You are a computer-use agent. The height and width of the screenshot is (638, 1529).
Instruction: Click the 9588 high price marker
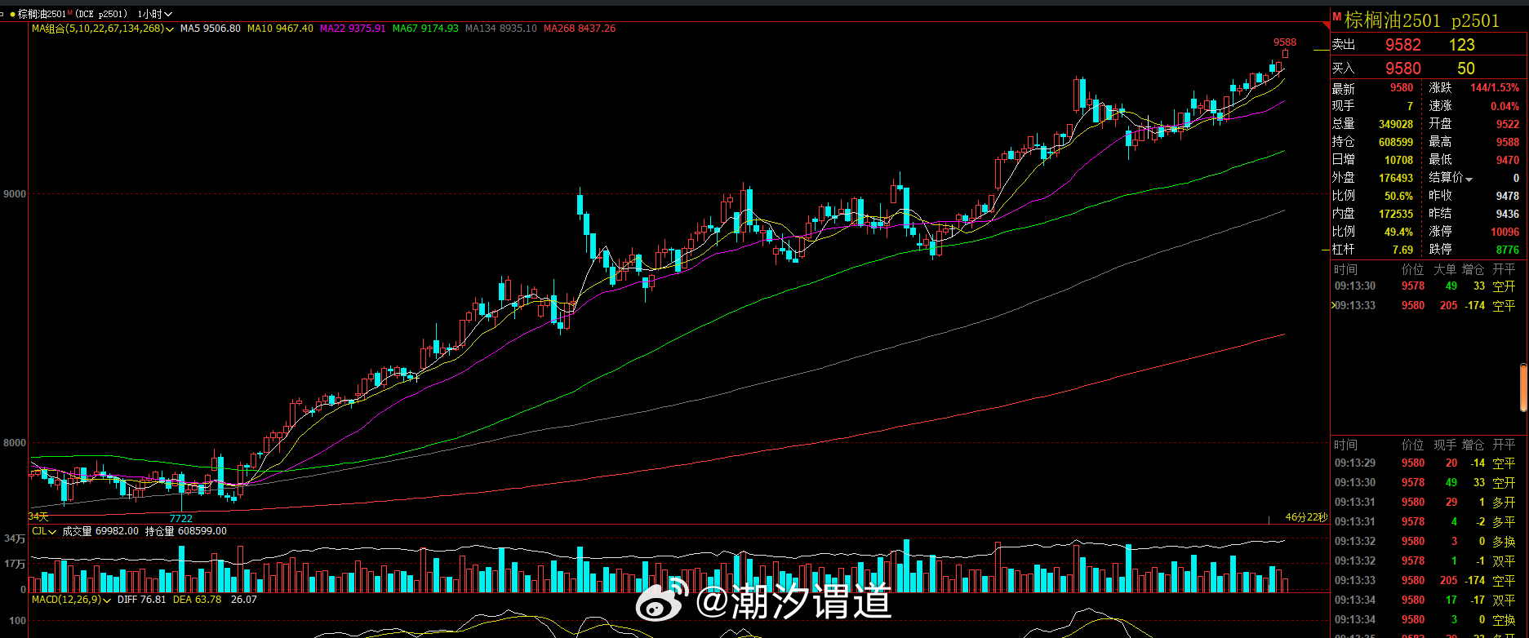click(x=1285, y=42)
